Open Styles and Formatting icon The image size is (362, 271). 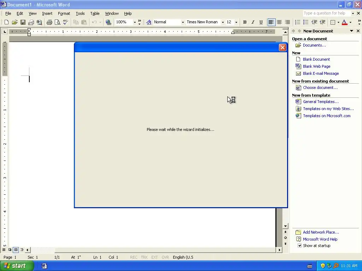149,22
